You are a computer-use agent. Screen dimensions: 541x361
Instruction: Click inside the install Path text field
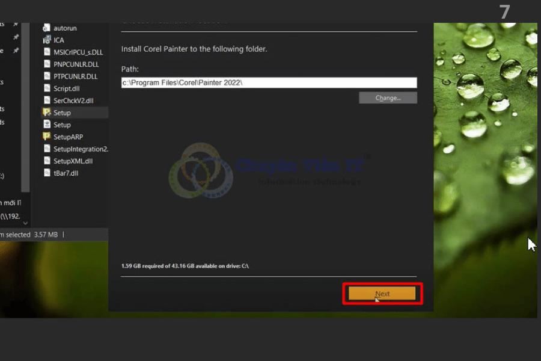click(x=269, y=83)
